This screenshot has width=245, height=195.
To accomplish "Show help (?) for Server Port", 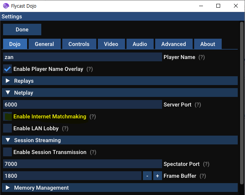I will tap(198, 105).
